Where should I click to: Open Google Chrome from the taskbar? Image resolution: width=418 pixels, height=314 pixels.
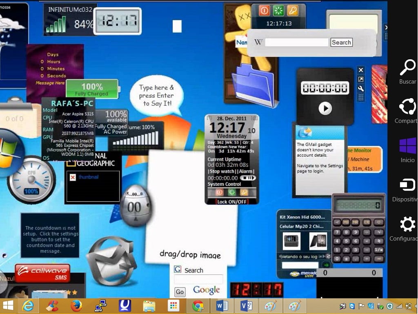tap(198, 306)
